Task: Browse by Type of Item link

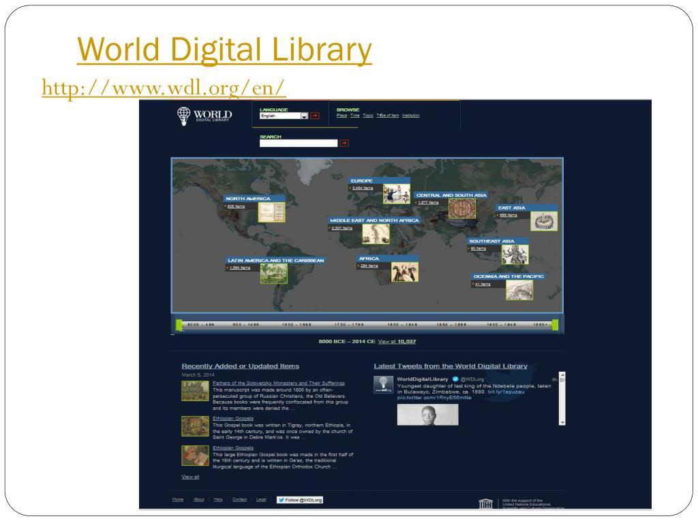Action: click(388, 116)
